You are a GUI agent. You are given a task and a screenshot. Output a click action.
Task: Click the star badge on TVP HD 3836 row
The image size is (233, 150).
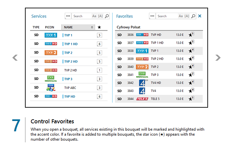tap(191, 34)
